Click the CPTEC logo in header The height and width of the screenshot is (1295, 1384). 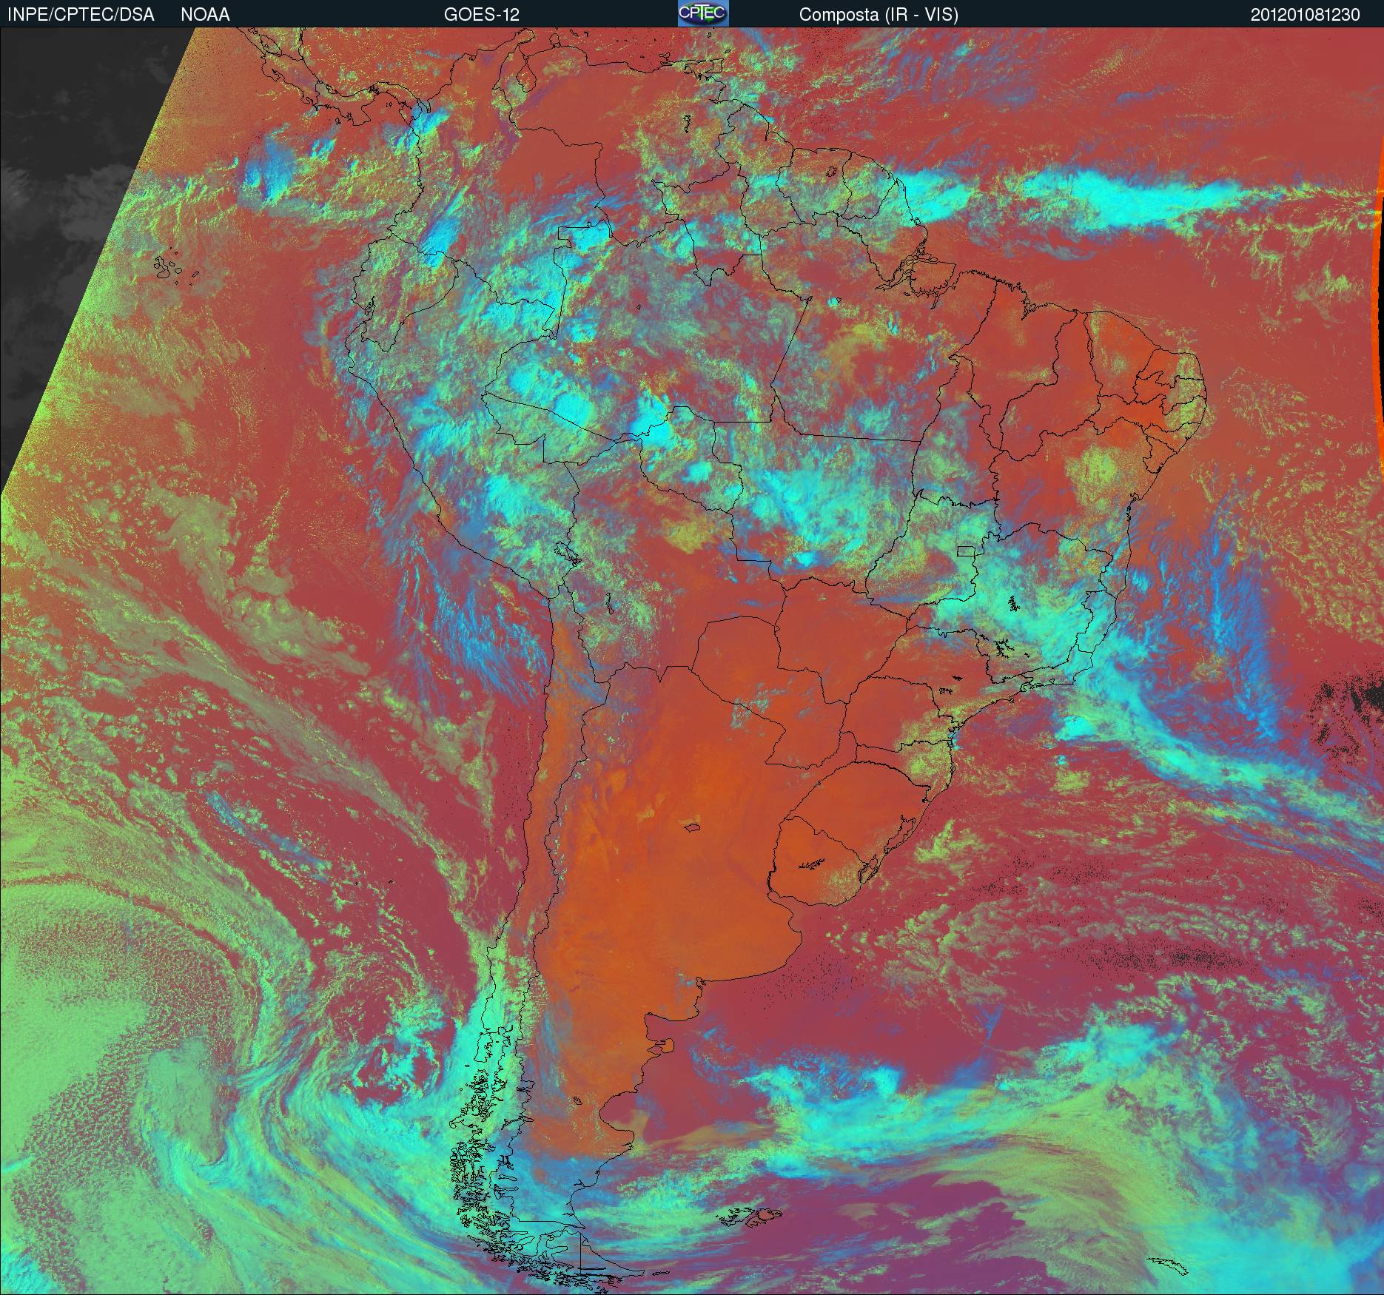(703, 13)
